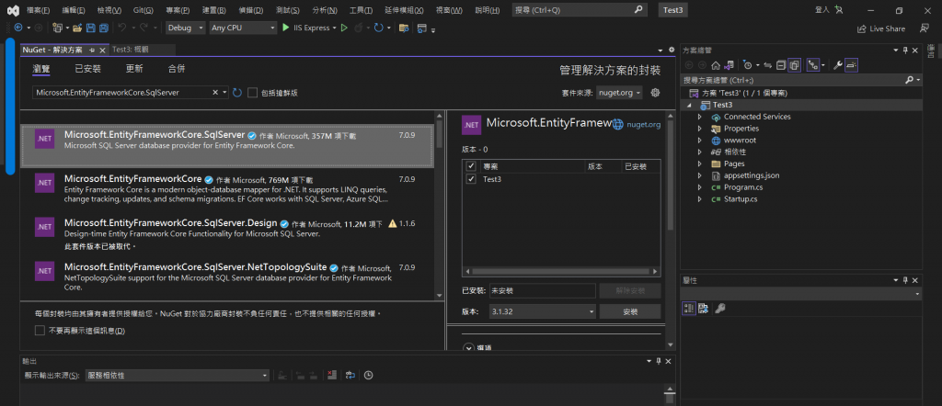The height and width of the screenshot is (406, 942).
Task: Refresh the NuGet package search results
Action: tap(237, 93)
